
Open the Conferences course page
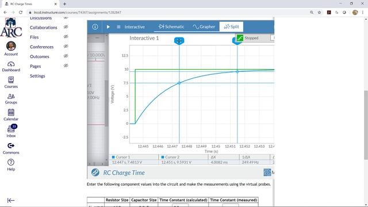point(41,47)
